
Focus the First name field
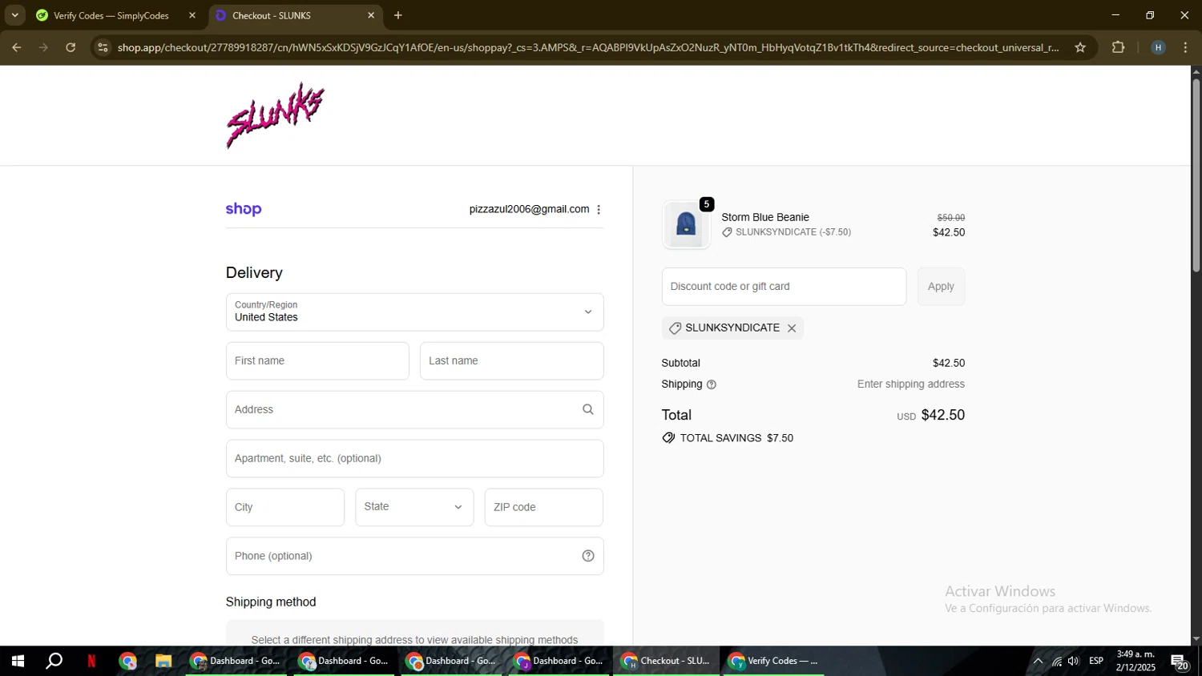coord(317,360)
